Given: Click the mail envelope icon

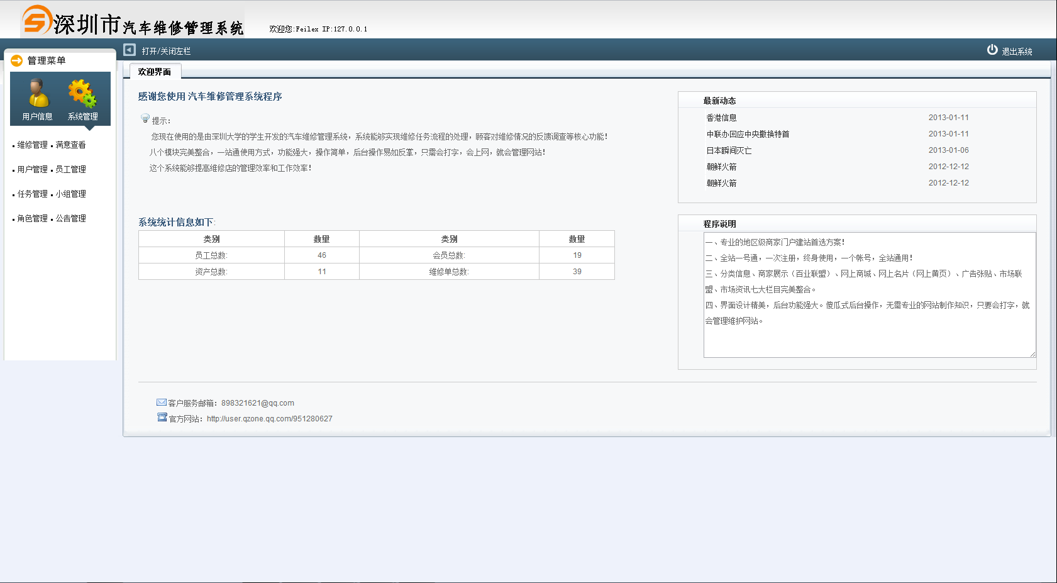Looking at the screenshot, I should pos(162,403).
